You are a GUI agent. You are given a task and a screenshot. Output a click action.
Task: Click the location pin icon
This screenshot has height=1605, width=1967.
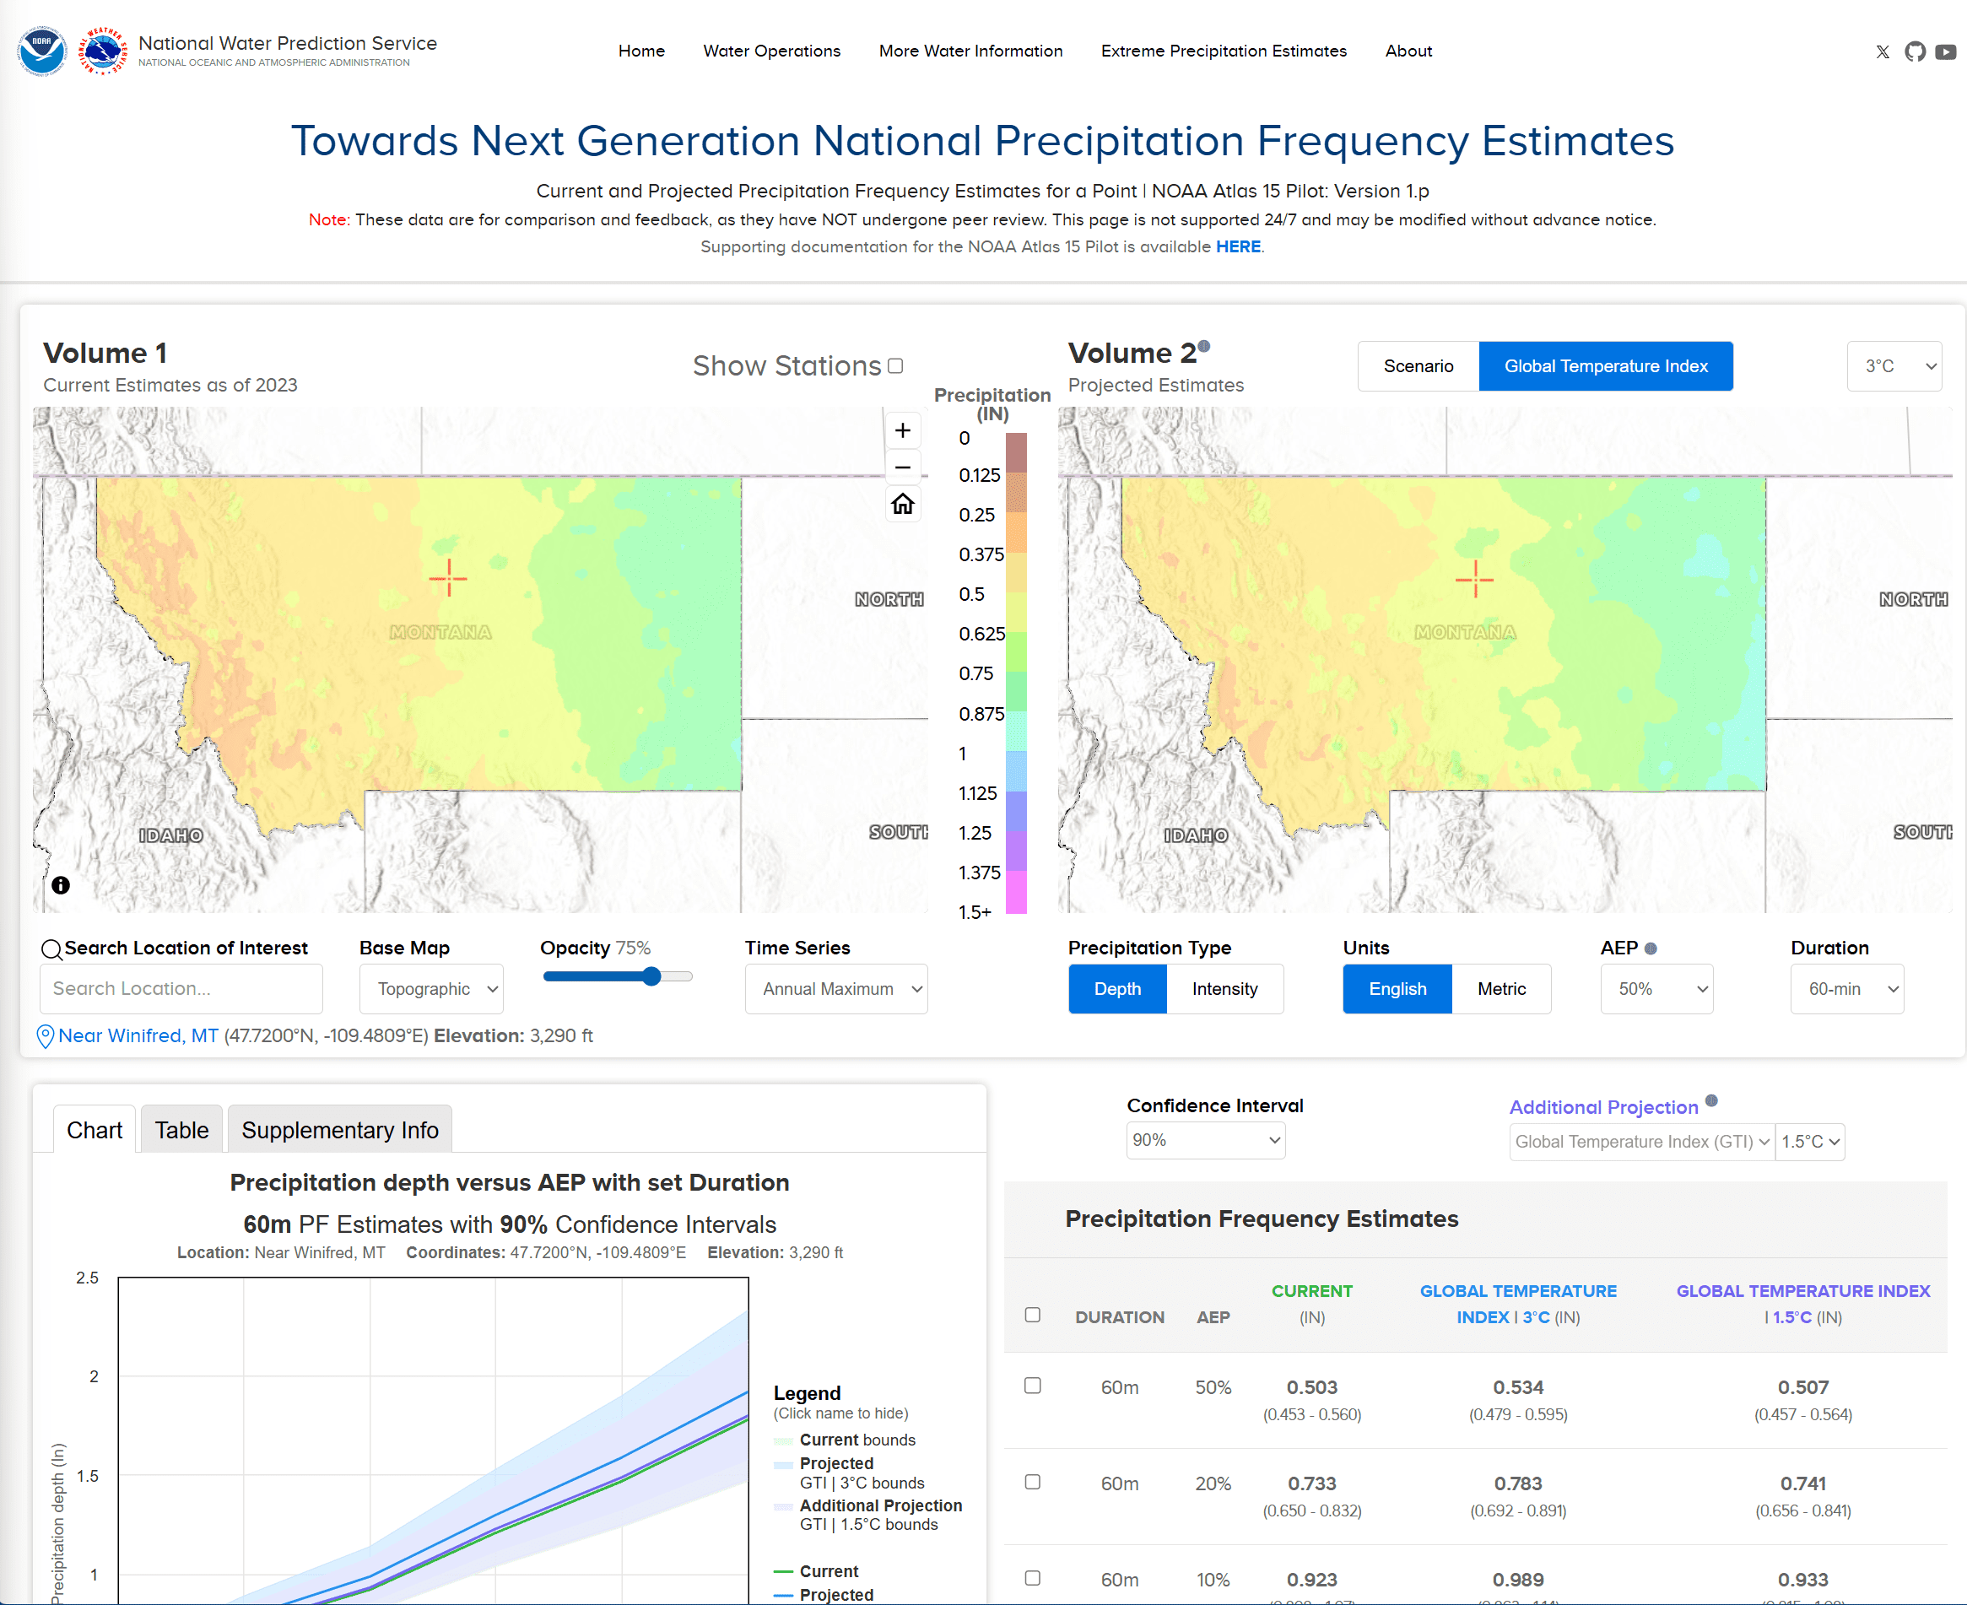point(45,1036)
